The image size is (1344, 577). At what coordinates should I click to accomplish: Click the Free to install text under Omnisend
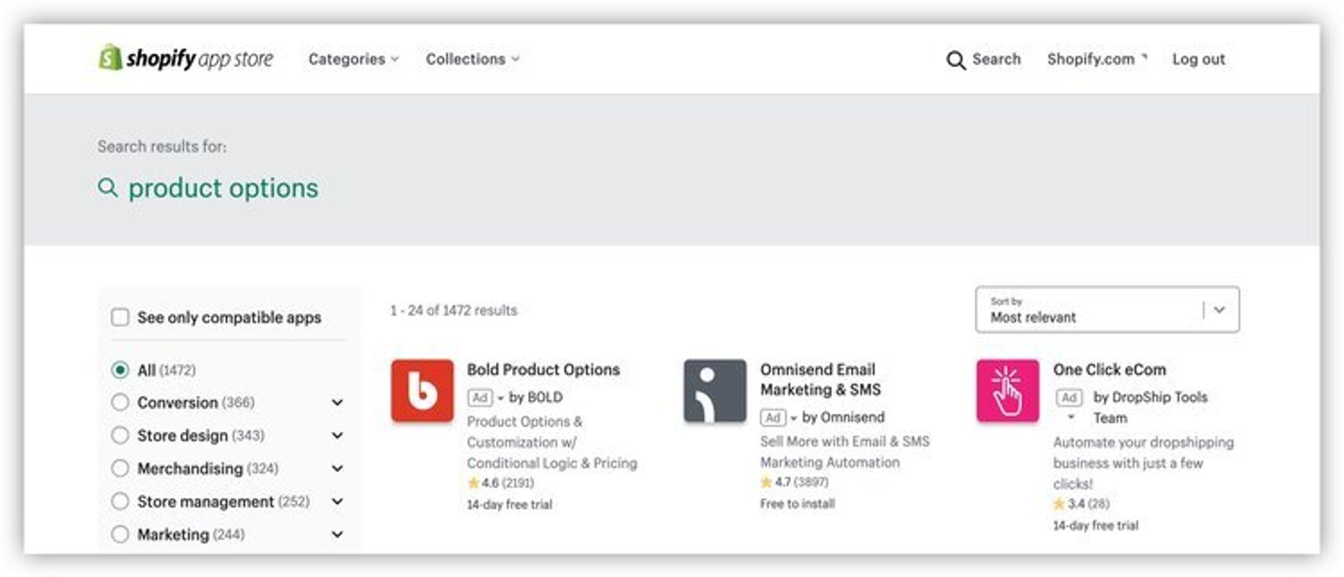[x=797, y=504]
